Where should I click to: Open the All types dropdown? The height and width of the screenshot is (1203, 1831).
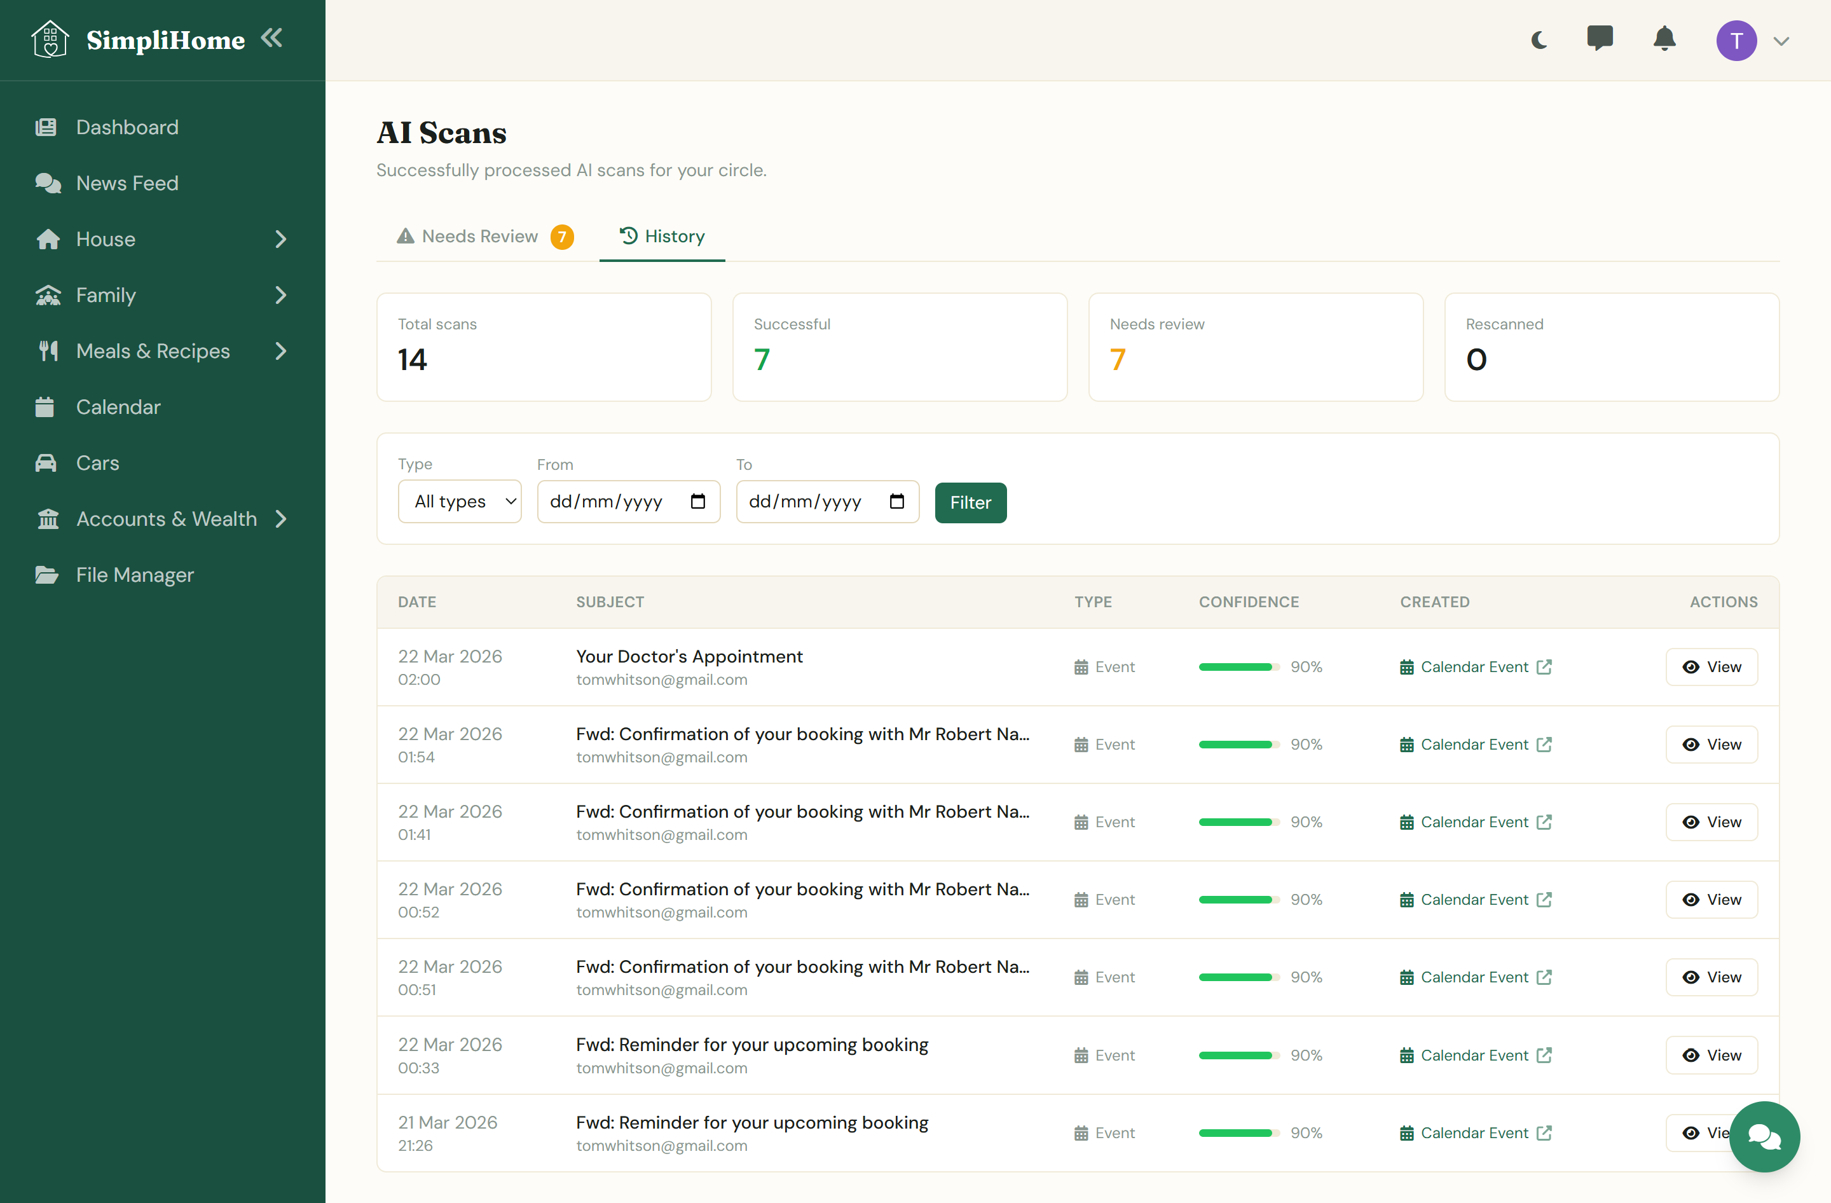459,502
